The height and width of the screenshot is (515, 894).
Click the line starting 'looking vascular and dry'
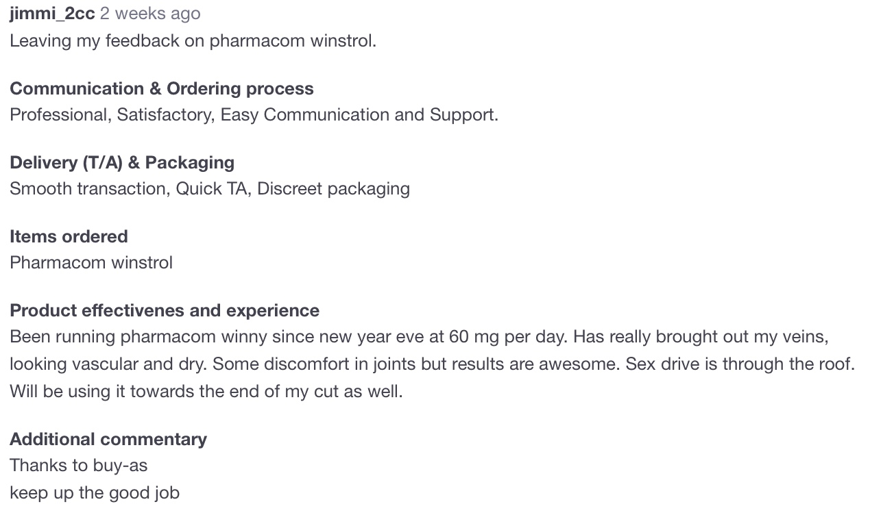[x=433, y=364]
